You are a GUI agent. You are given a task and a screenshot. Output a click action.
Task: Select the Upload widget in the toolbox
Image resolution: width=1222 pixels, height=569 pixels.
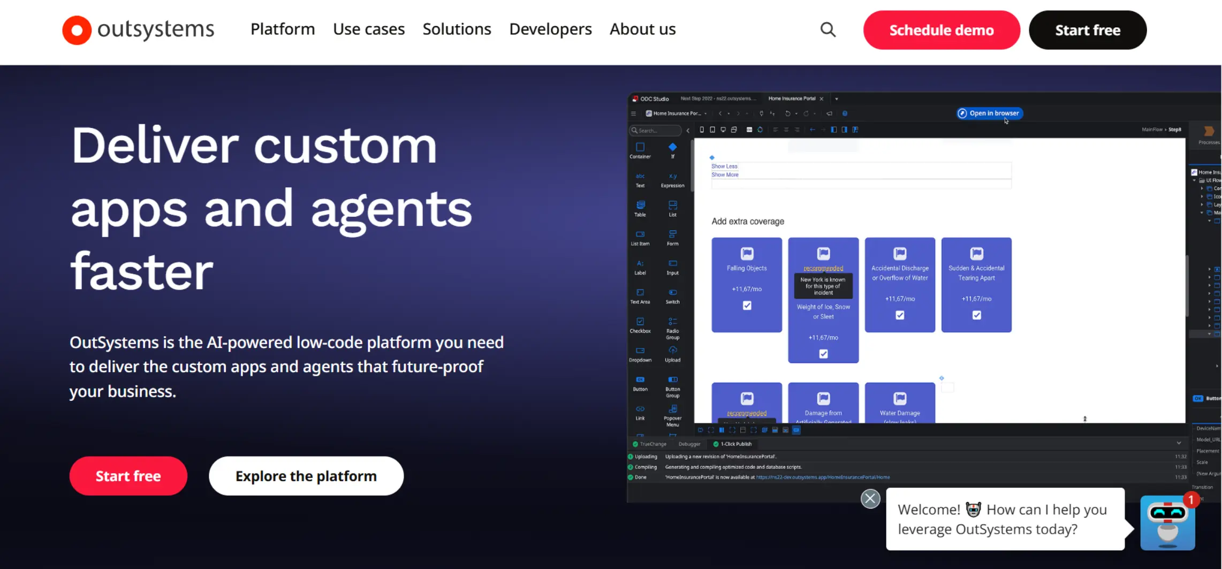[x=672, y=351]
